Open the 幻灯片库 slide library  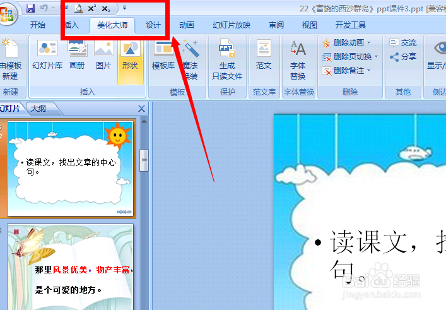(x=47, y=55)
